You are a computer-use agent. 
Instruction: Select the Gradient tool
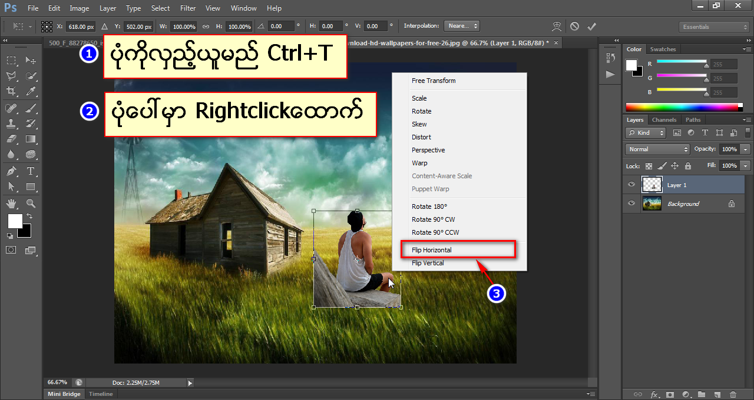pos(31,139)
